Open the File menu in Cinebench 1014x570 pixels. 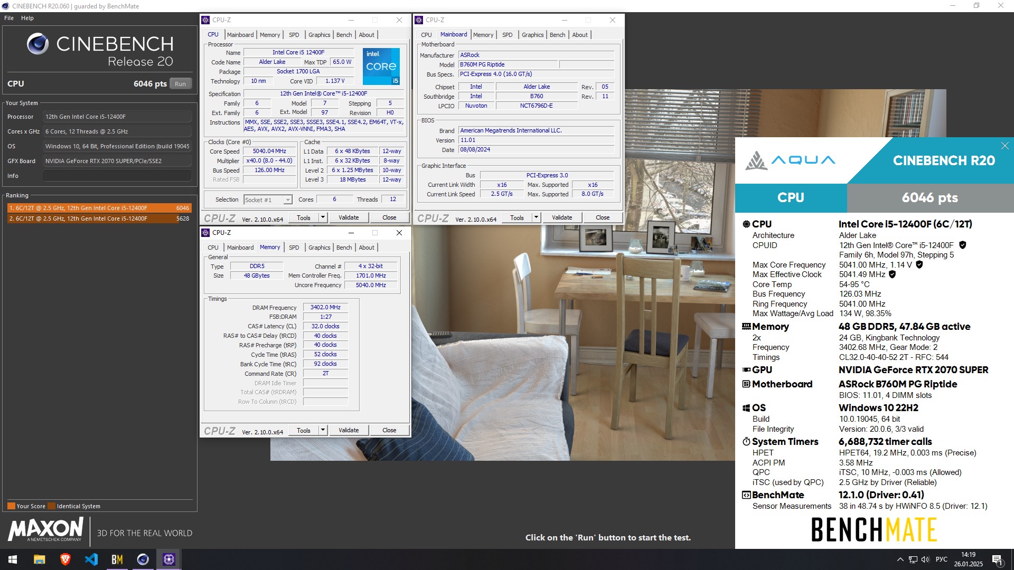tap(9, 18)
